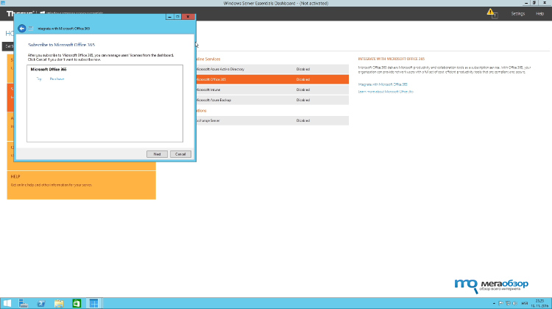Select the Exchange Server row

point(272,120)
